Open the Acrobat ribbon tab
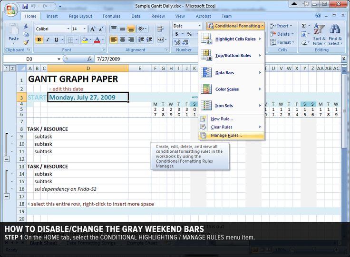This screenshot has height=257, width=350. [x=204, y=16]
